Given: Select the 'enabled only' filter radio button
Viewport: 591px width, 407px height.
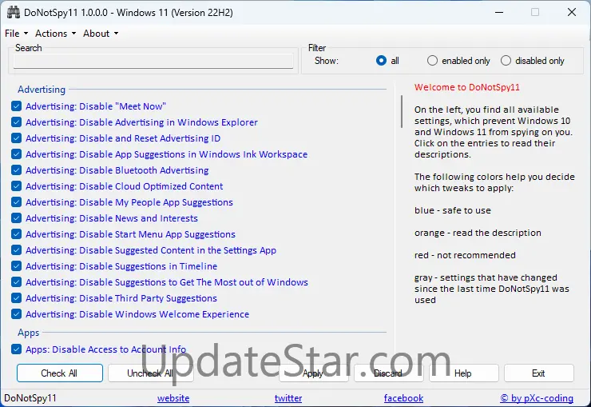Looking at the screenshot, I should click(432, 61).
